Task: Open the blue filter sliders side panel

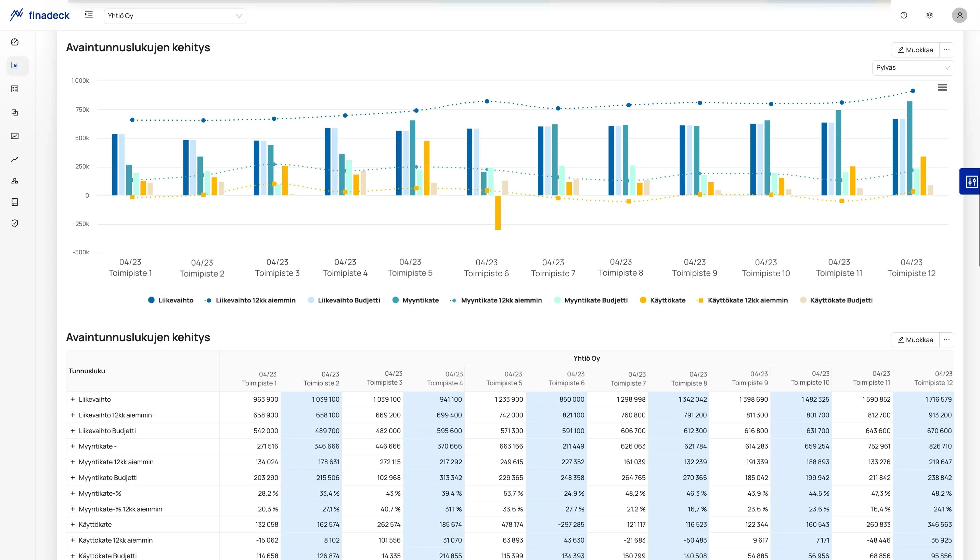Action: click(x=970, y=181)
